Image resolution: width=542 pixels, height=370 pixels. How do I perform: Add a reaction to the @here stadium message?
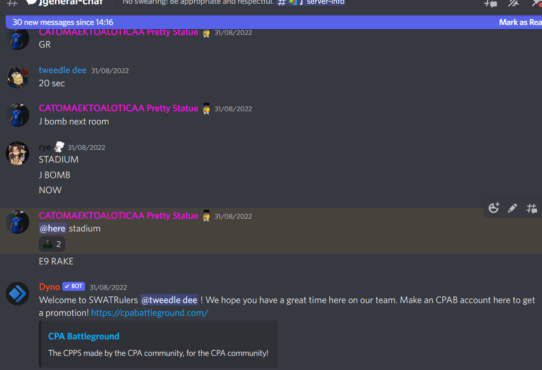click(494, 208)
